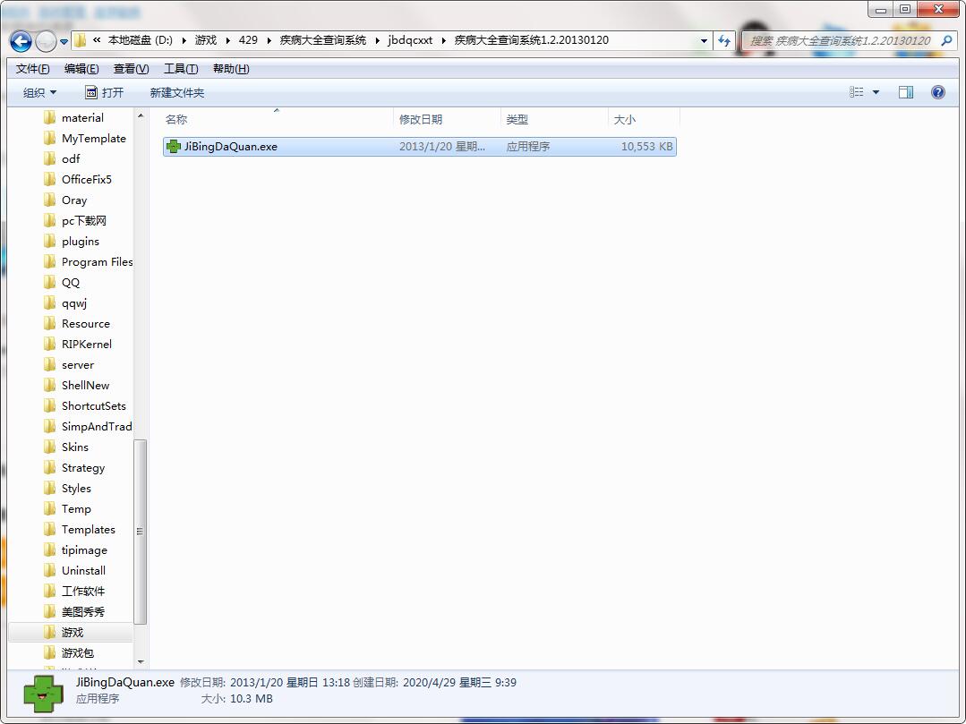The image size is (966, 724).
Task: Expand arrow after 疾病大全查询系统 breadcrumb
Action: (x=378, y=40)
